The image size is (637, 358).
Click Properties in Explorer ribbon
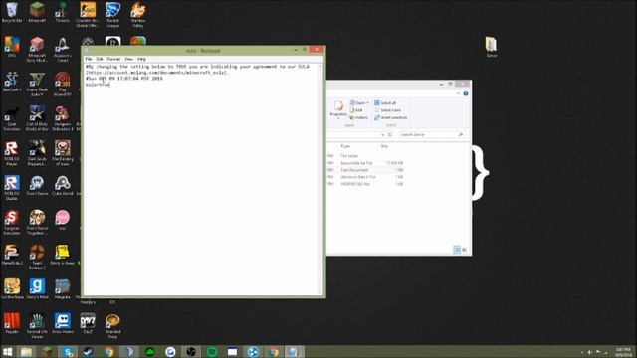click(x=338, y=109)
